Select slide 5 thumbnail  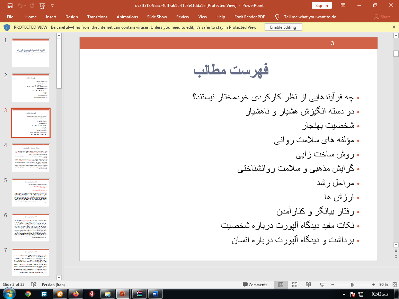31,192
